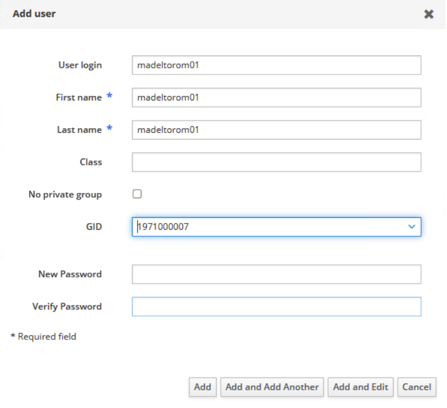Select the Last name input field
The height and width of the screenshot is (408, 447).
[276, 130]
